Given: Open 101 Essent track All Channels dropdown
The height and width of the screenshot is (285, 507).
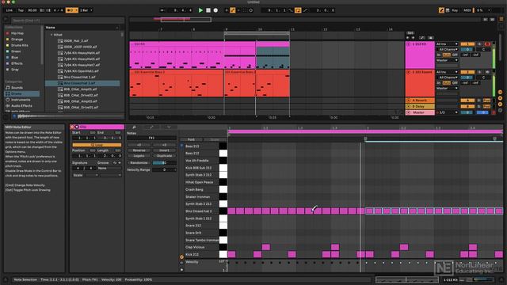Looking at the screenshot, I should pos(447,78).
